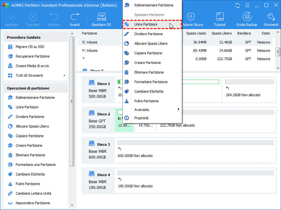Screen dimensions: 281x210
Task: Click the Avanti redo icon
Action: click(75, 17)
